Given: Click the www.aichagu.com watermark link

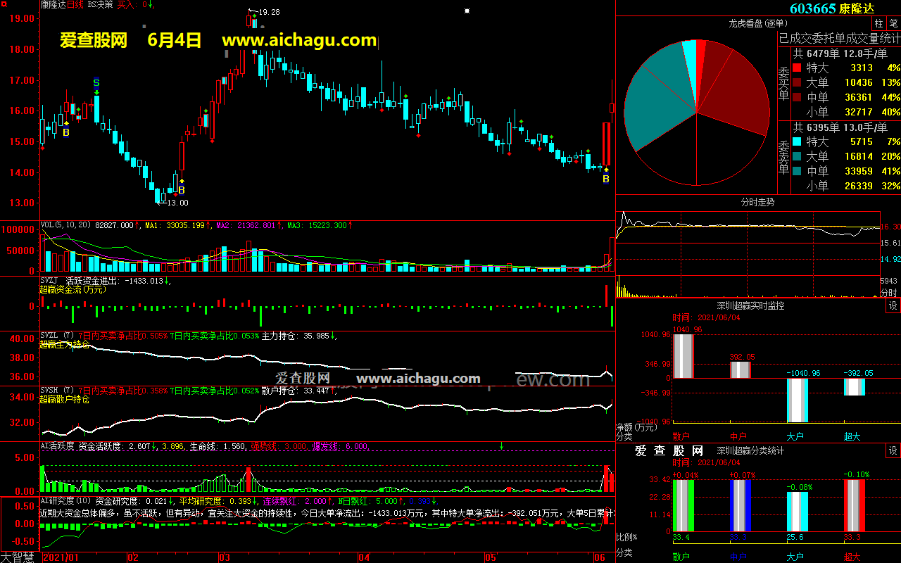Looking at the screenshot, I should 299,40.
